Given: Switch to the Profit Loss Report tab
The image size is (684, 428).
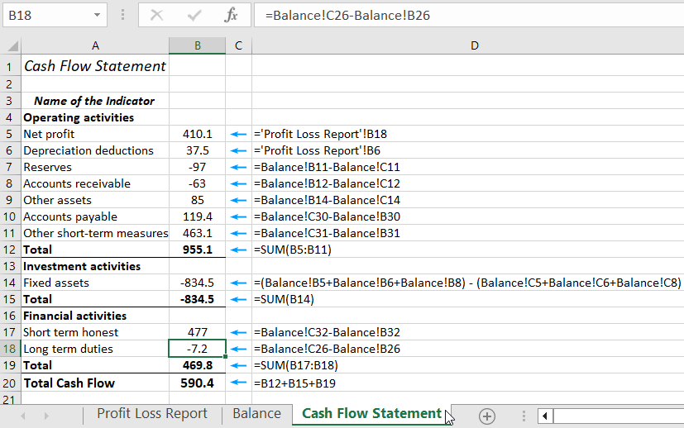Looking at the screenshot, I should pyautogui.click(x=152, y=414).
